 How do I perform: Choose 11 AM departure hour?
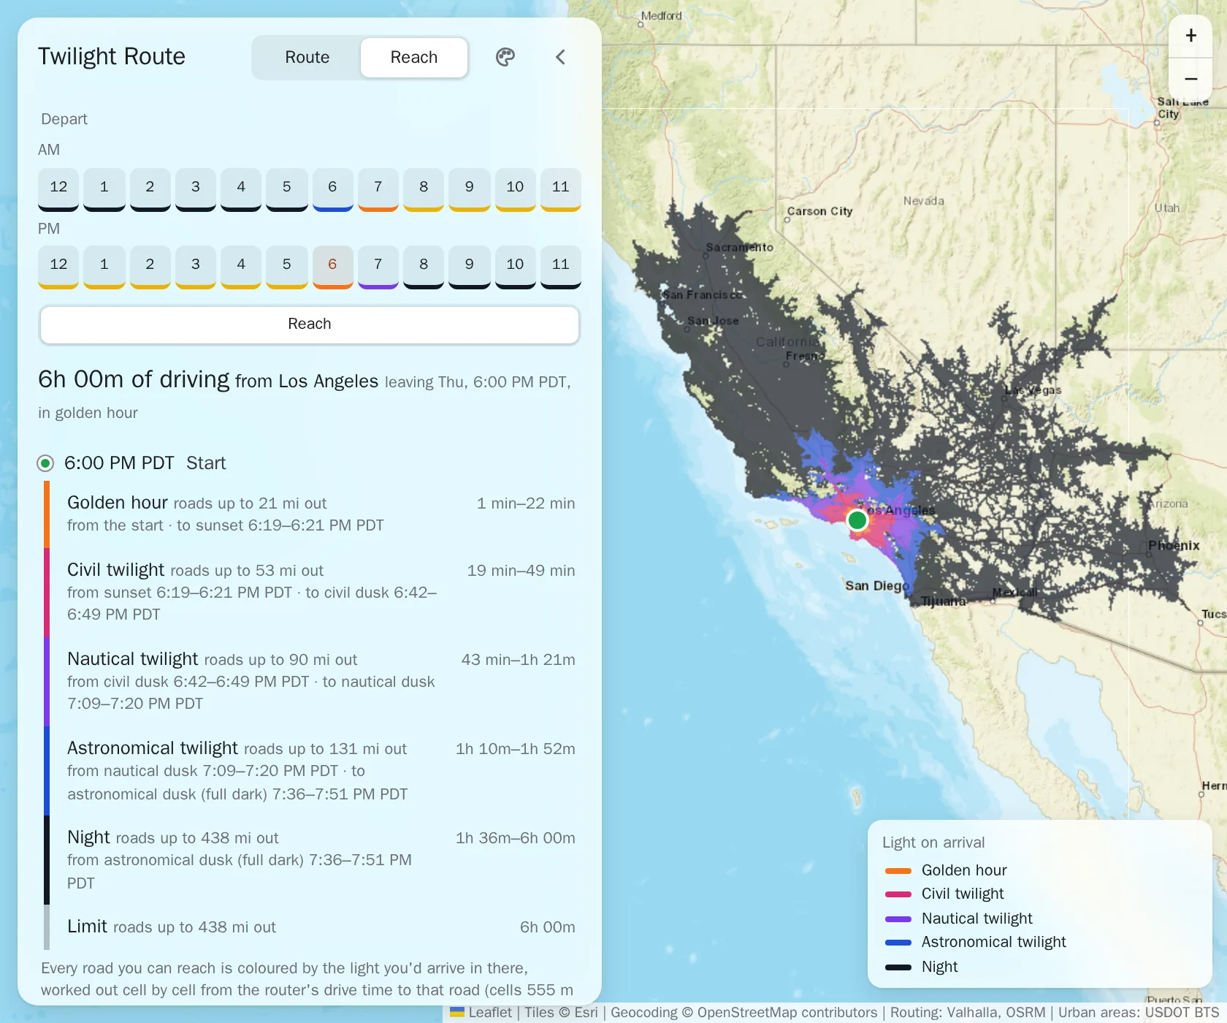(561, 189)
